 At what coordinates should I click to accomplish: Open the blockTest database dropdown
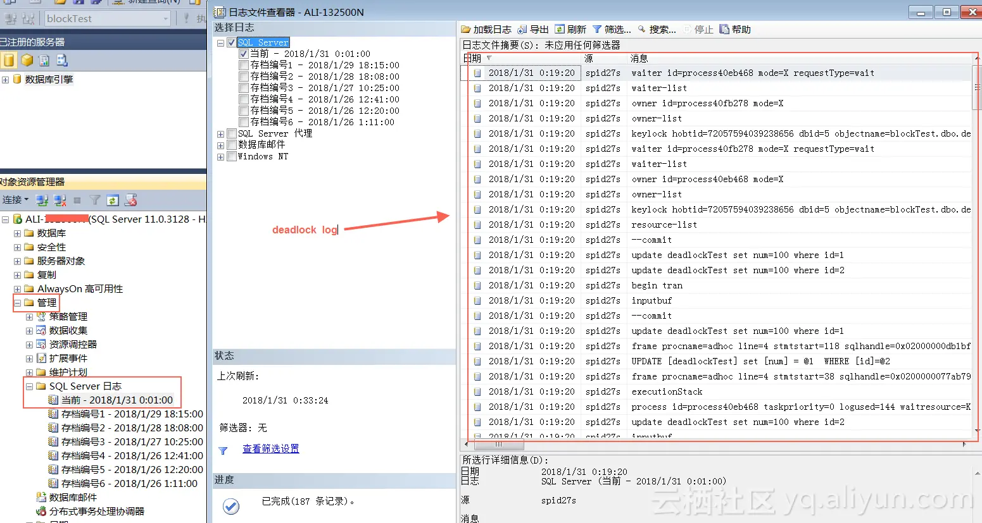(166, 18)
